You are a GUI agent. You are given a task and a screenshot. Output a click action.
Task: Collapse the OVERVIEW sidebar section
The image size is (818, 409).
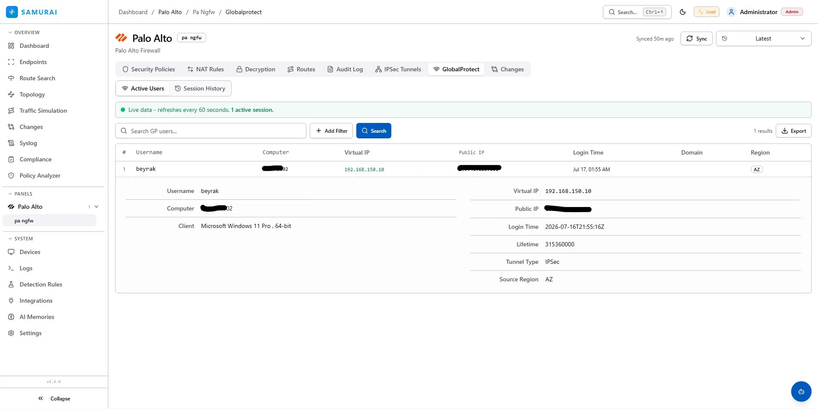point(24,32)
